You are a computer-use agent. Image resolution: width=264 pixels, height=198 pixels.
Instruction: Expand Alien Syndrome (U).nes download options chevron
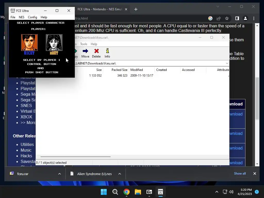[x=120, y=174]
